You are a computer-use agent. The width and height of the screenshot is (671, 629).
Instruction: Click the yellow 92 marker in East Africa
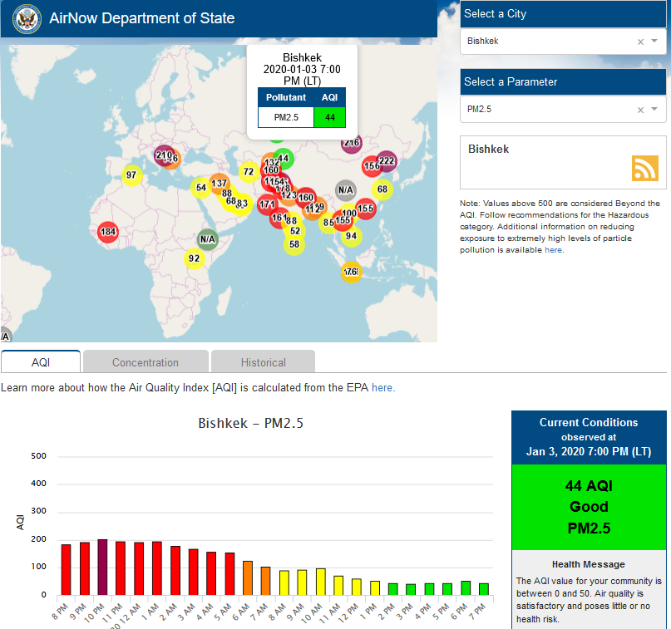click(x=194, y=258)
